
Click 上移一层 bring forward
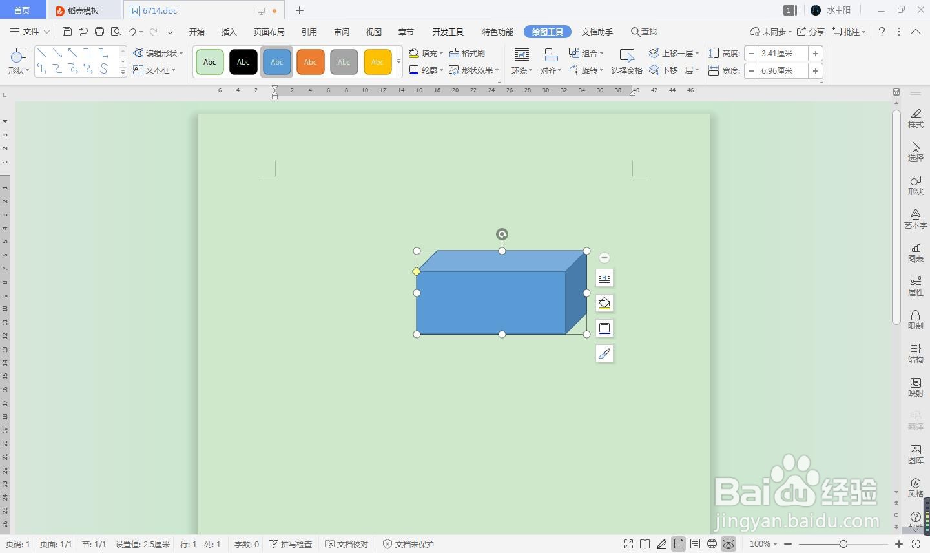674,53
